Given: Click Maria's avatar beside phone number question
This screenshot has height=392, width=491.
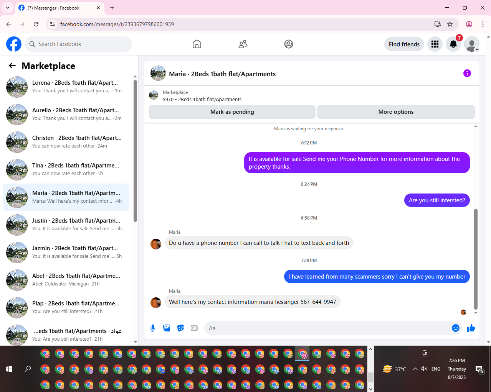Looking at the screenshot, I should click(156, 244).
